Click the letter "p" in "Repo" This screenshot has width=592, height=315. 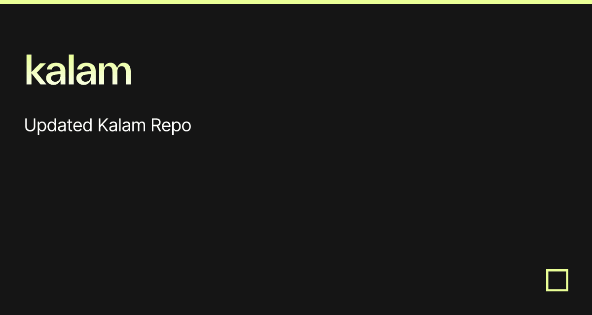click(175, 127)
